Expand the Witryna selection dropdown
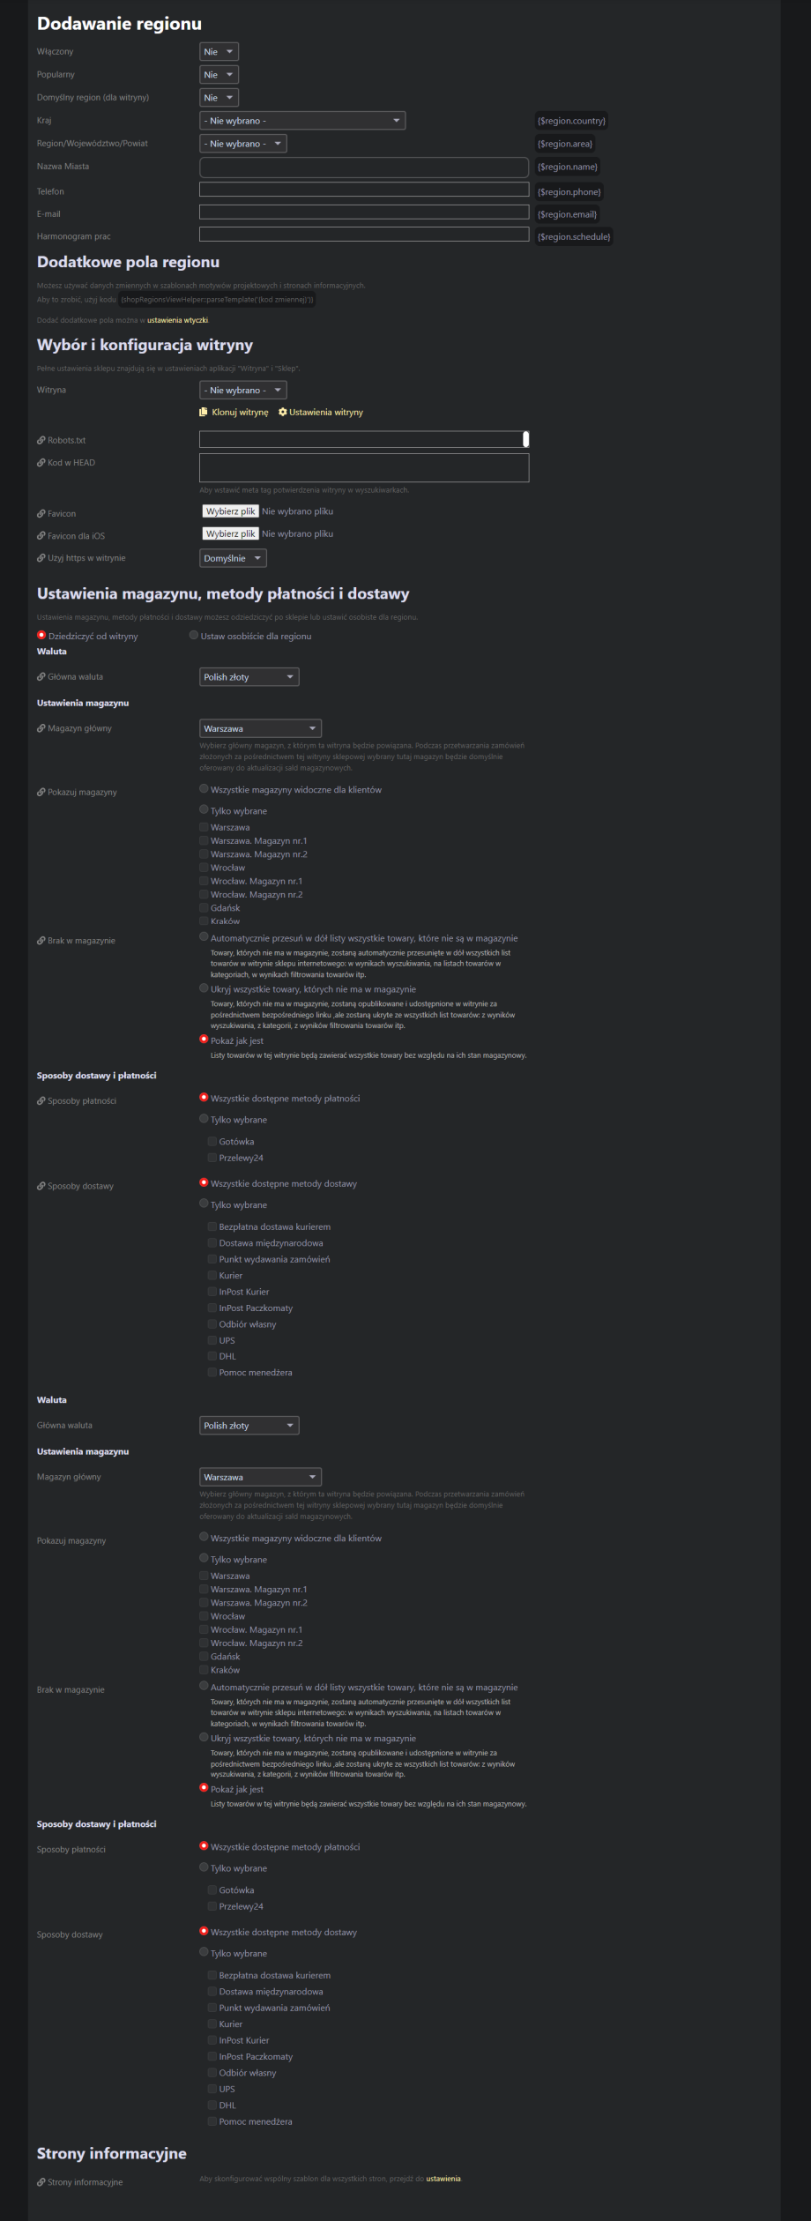This screenshot has height=2221, width=811. click(243, 391)
